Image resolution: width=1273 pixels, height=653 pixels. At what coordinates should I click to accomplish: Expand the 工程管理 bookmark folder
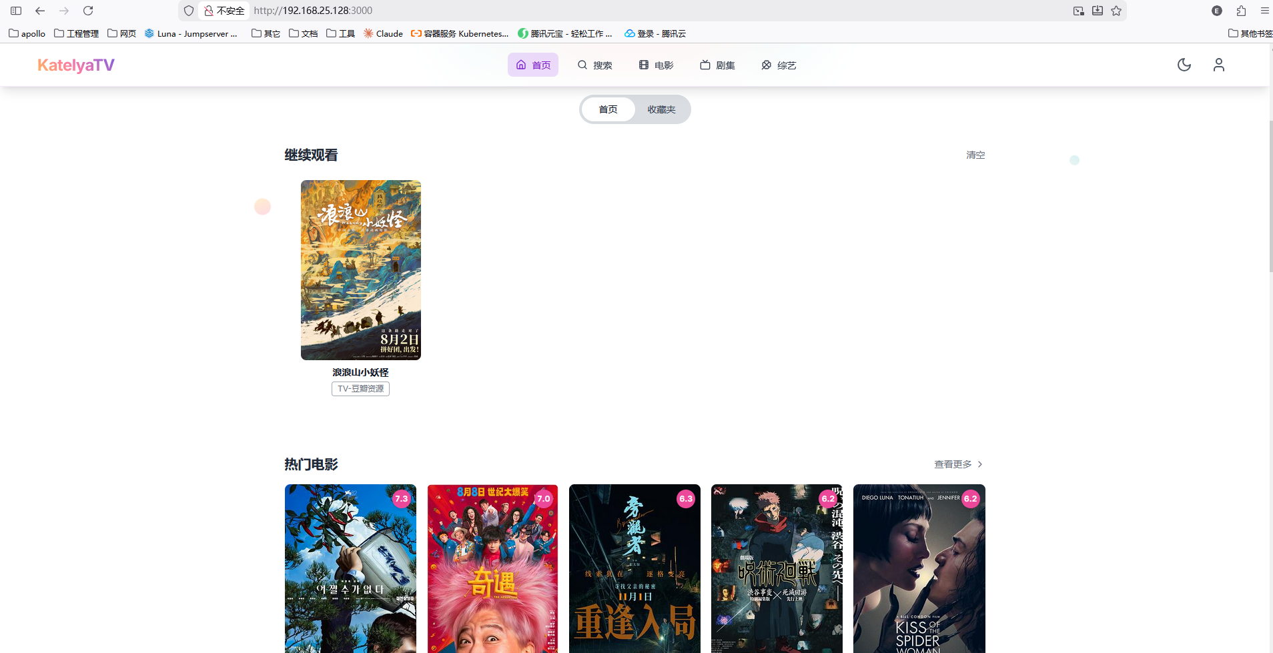(x=77, y=33)
